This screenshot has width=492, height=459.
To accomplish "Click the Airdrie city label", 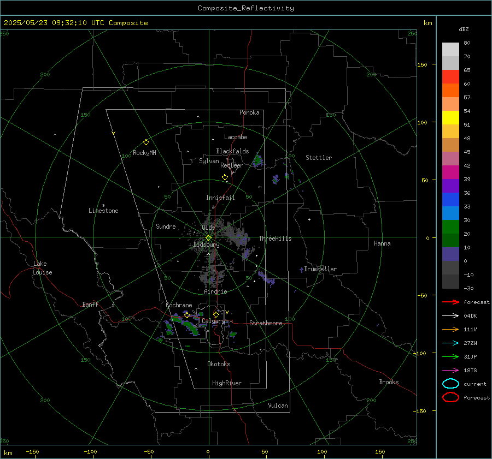I will click(215, 291).
